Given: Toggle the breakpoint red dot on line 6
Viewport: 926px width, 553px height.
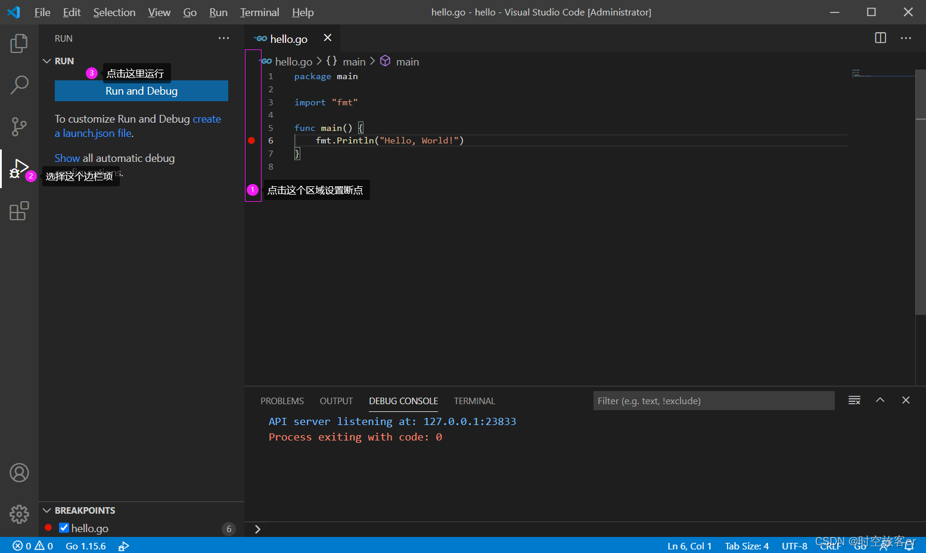Looking at the screenshot, I should (x=251, y=140).
